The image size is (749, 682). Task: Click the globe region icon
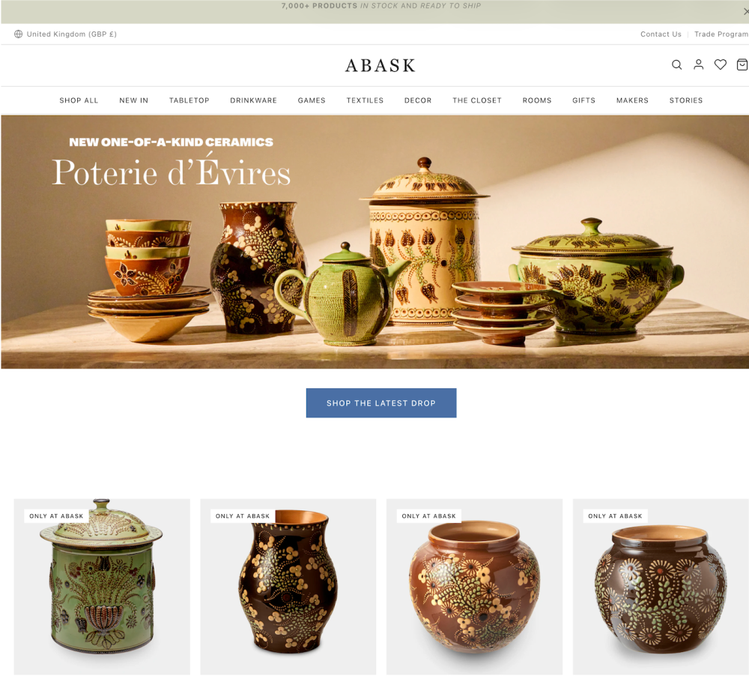(x=18, y=34)
